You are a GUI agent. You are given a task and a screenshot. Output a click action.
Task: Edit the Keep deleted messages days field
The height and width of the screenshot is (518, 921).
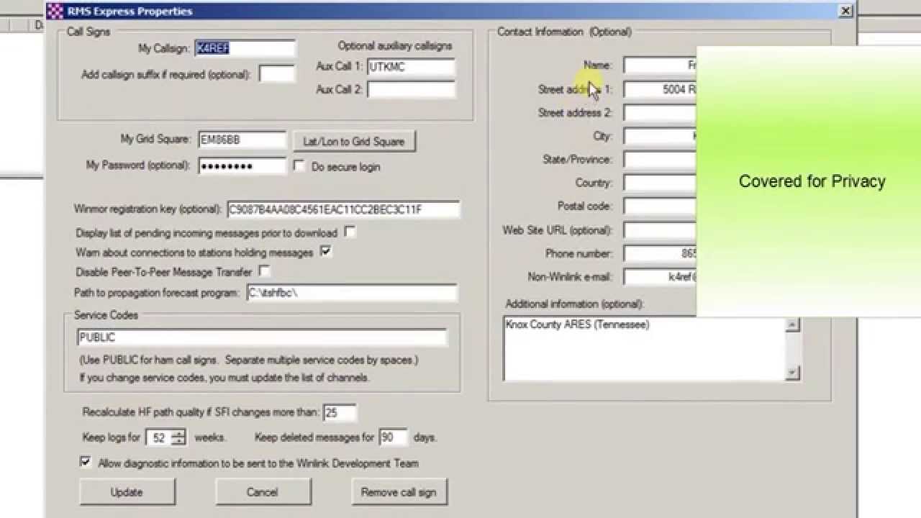[393, 437]
